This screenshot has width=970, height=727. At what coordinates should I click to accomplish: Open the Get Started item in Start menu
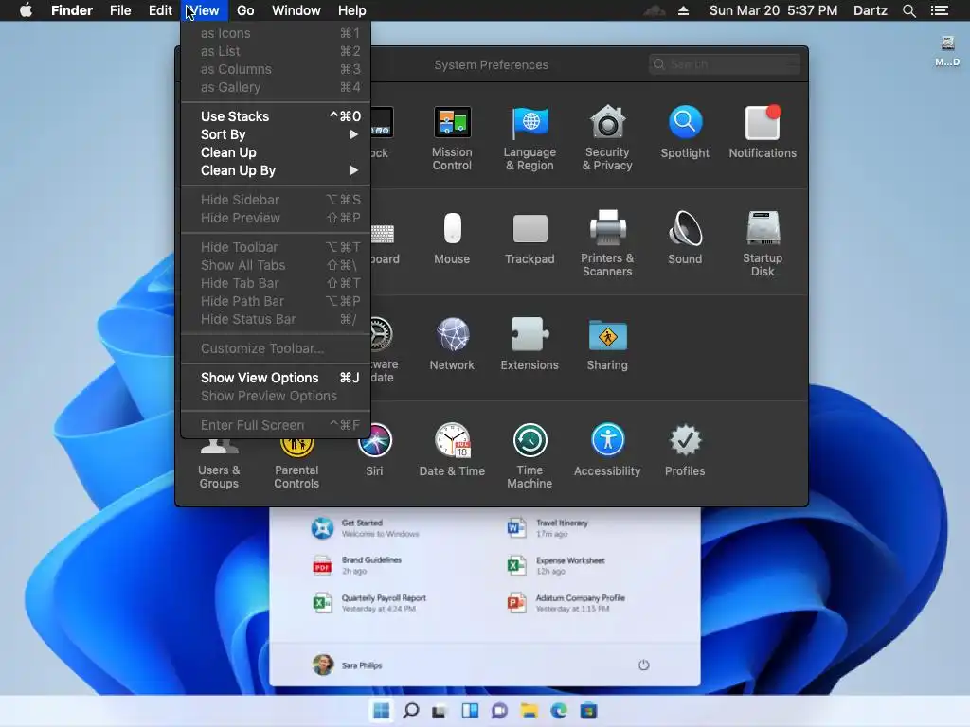coord(367,528)
